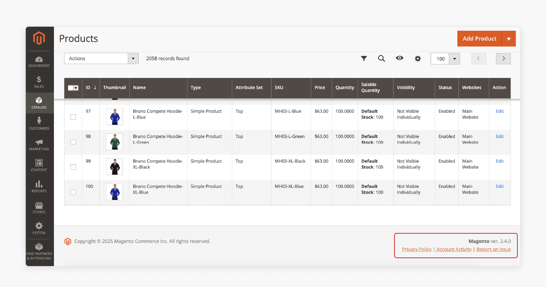Screen dimensions: 546x287
Task: Sort by the Quantity column header
Action: [x=345, y=88]
